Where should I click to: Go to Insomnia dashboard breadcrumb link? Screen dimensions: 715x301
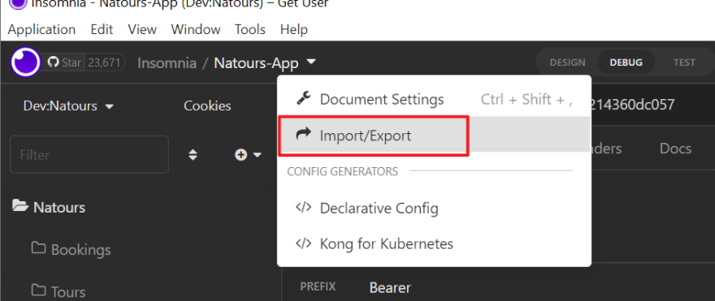(167, 62)
